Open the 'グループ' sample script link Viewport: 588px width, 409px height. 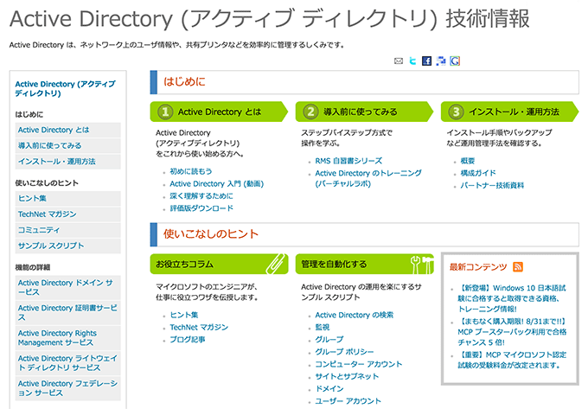coord(329,339)
